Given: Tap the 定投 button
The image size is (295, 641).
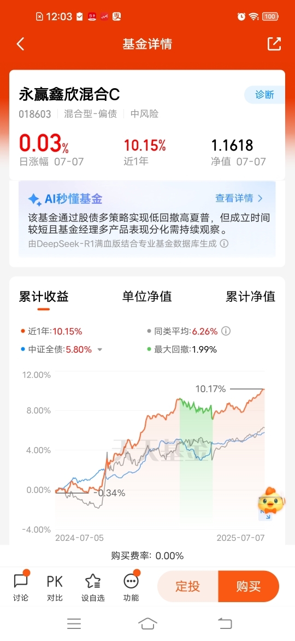Looking at the screenshot, I should (188, 587).
